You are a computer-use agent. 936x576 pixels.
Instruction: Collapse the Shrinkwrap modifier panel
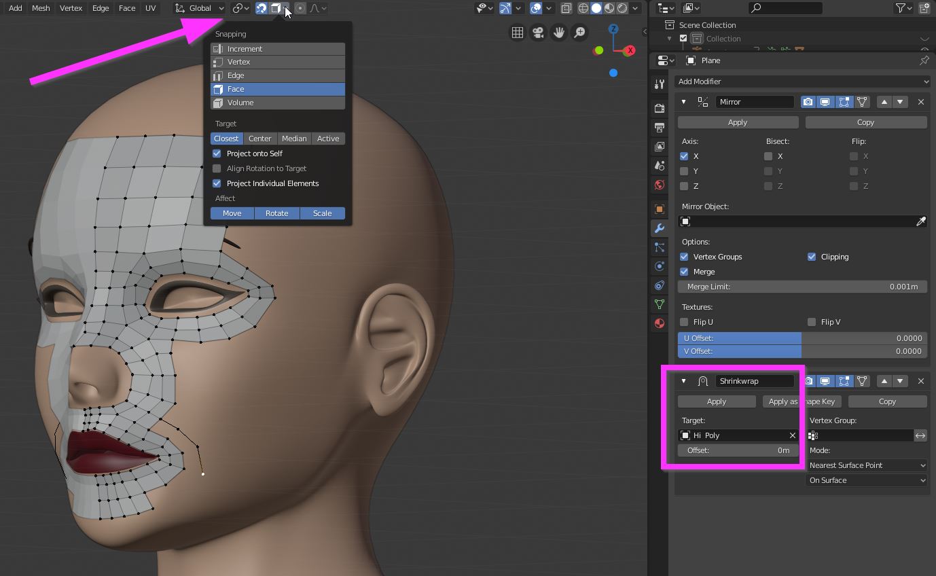tap(684, 381)
